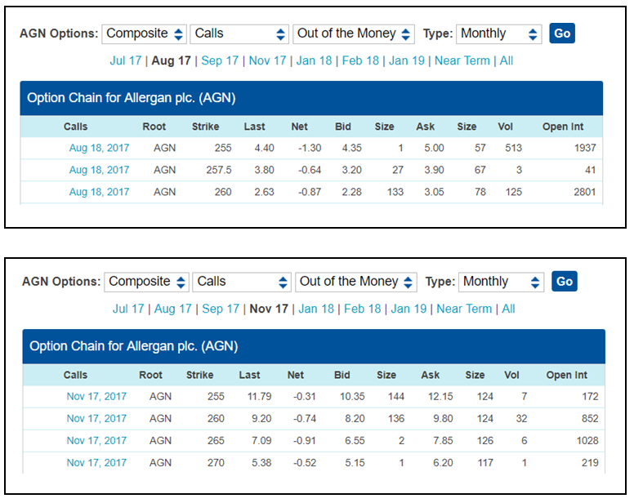Screen dimensions: 634x503
Task: Open the Monthly type dropdown in the top panel
Action: [x=498, y=33]
